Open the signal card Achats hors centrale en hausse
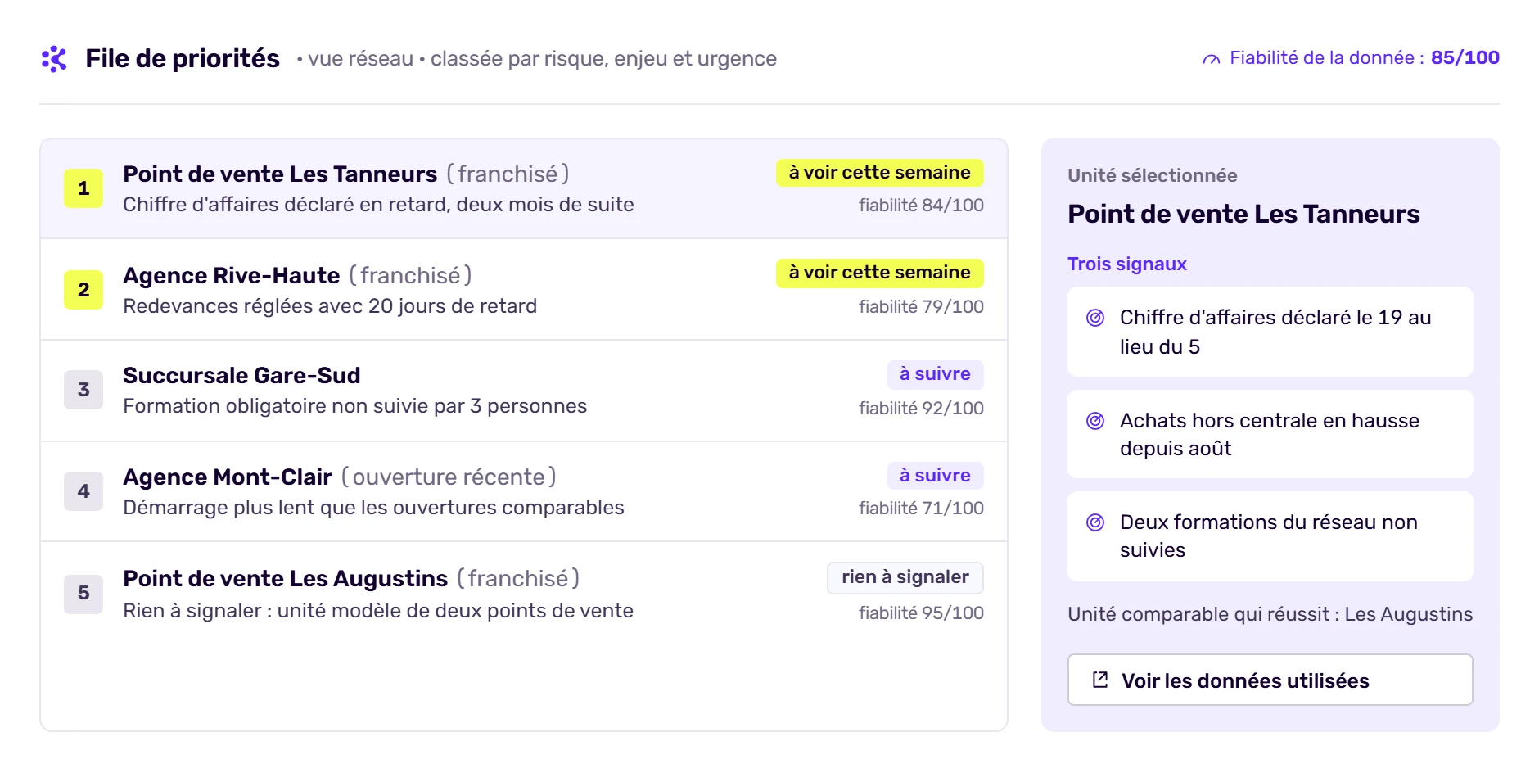This screenshot has width=1539, height=773. pos(1270,434)
